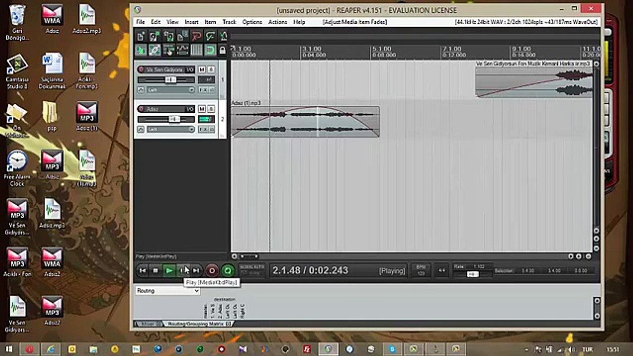Open the Track menu

pos(229,22)
